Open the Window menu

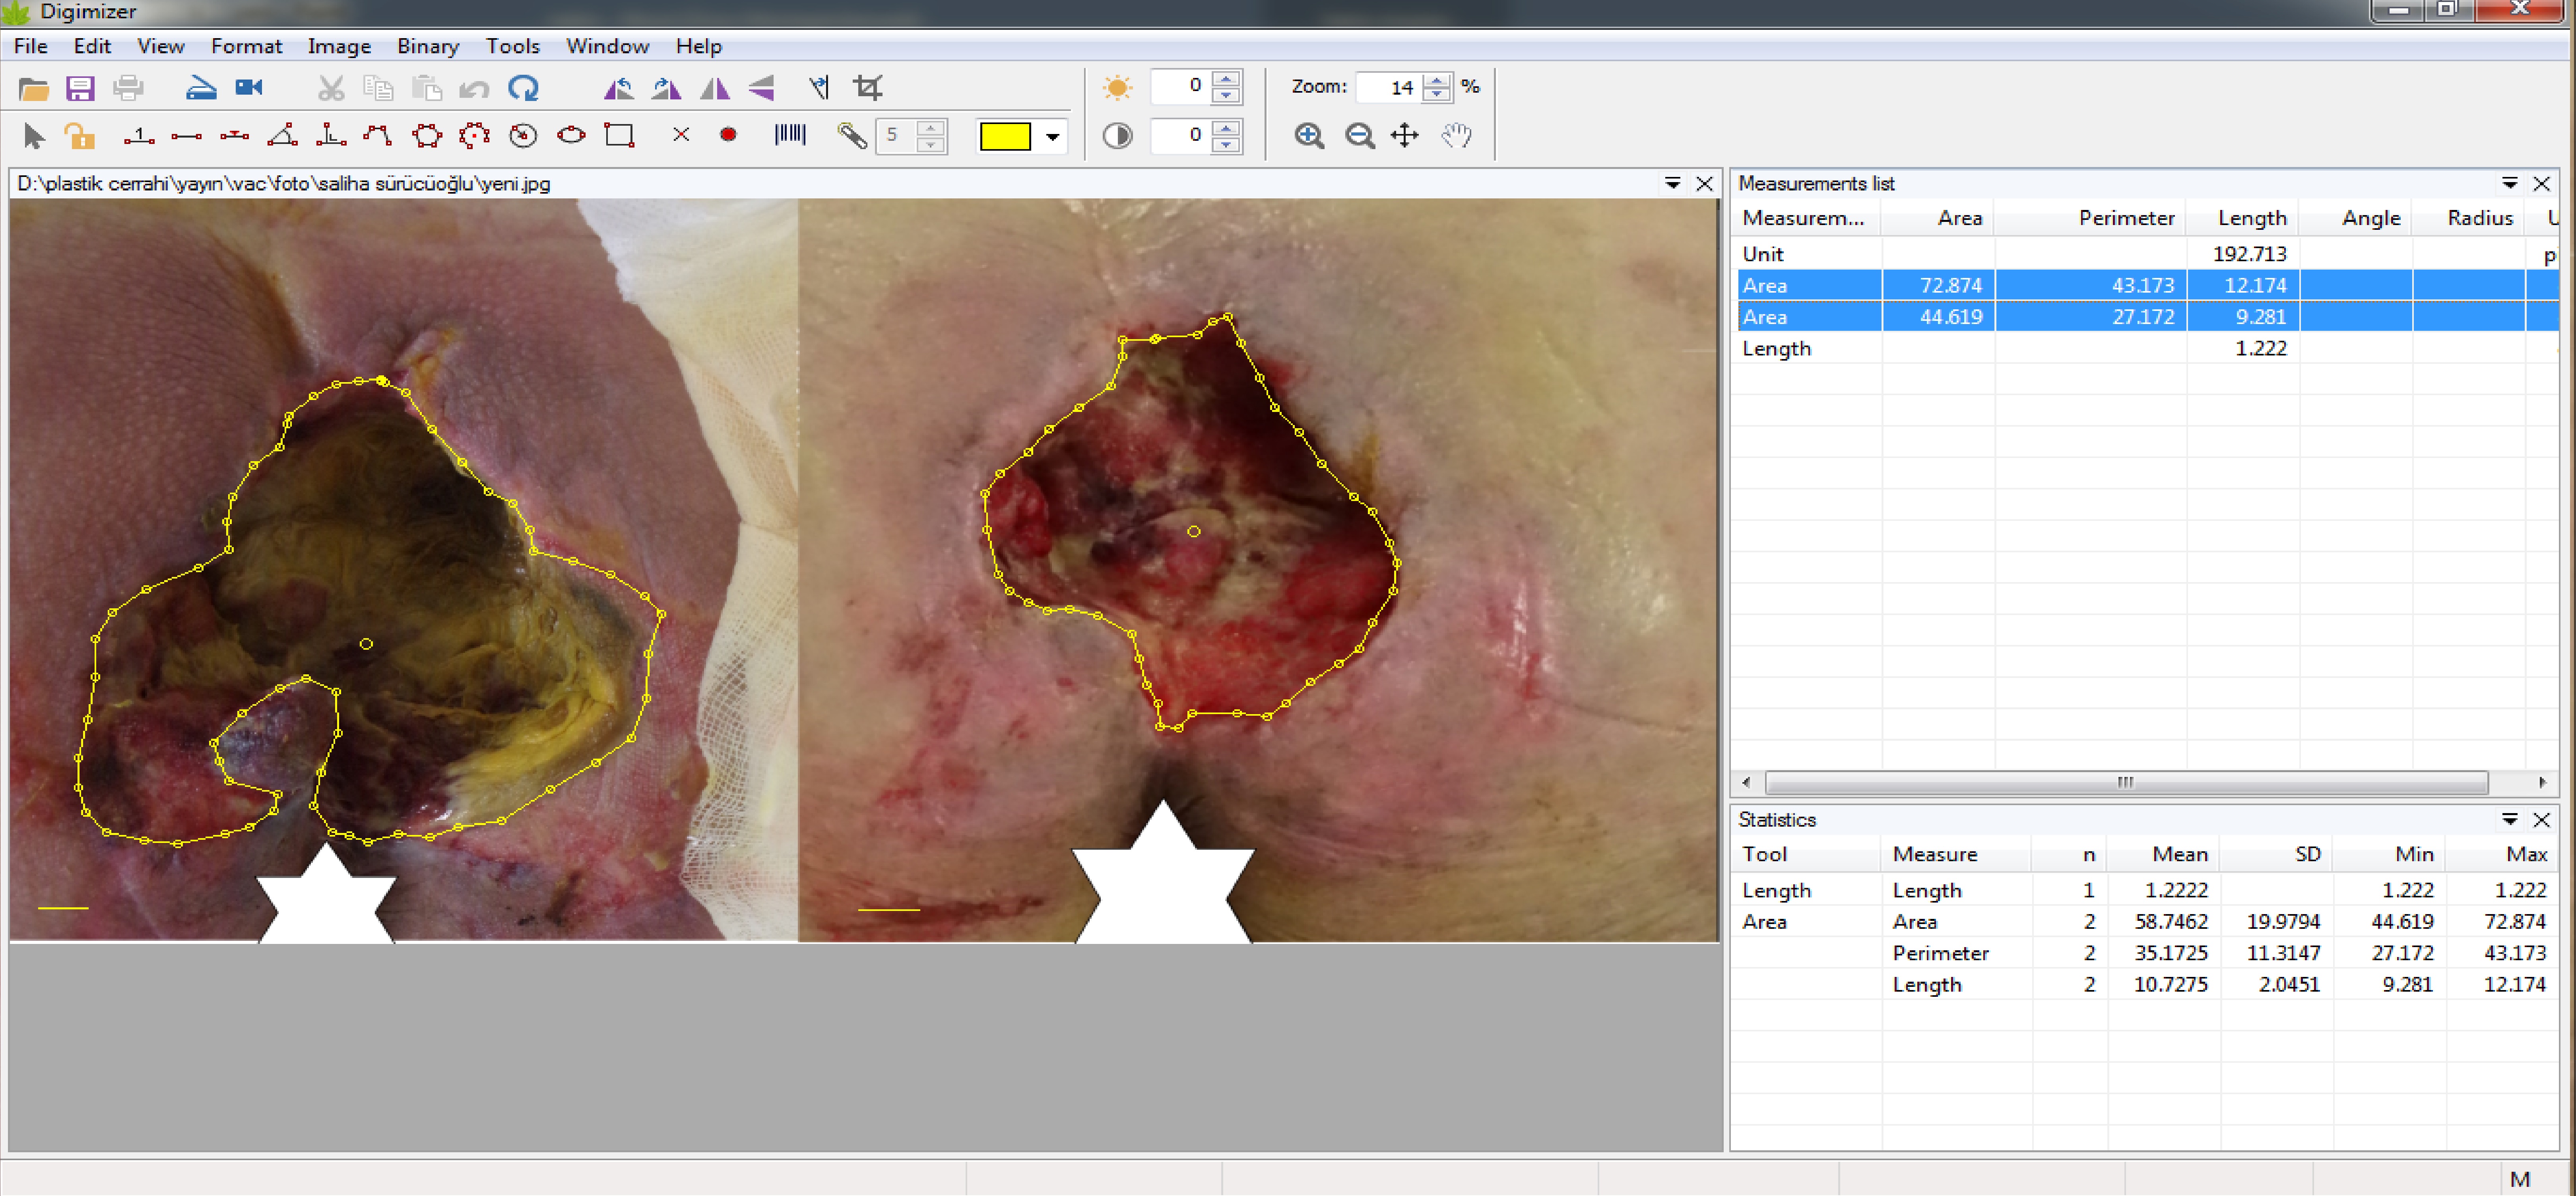pyautogui.click(x=607, y=46)
